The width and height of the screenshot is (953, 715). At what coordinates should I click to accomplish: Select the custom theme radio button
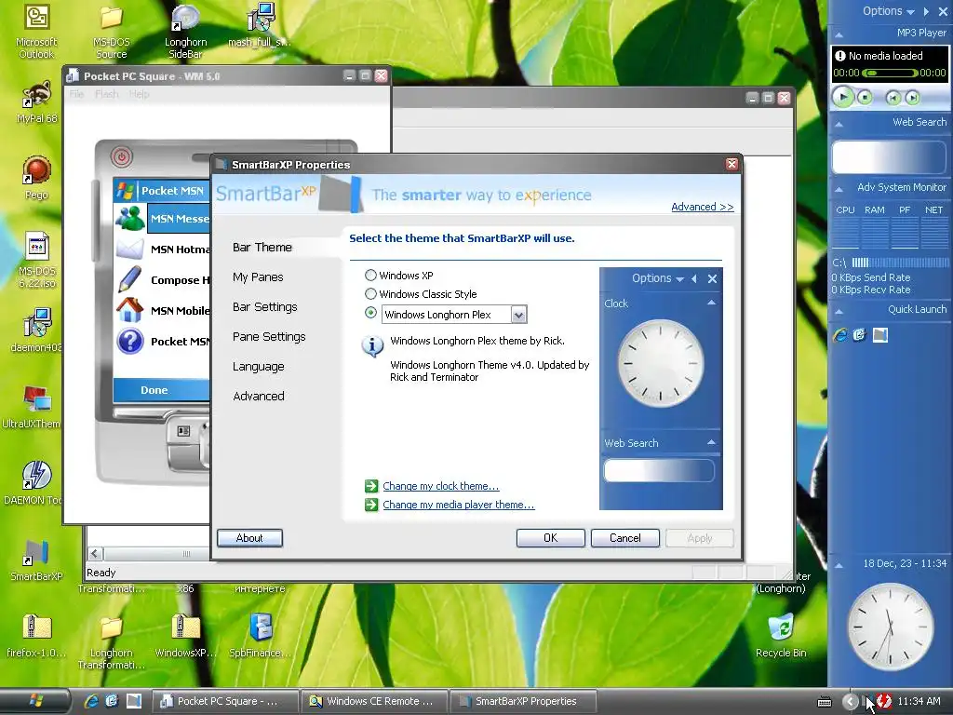pyautogui.click(x=370, y=313)
